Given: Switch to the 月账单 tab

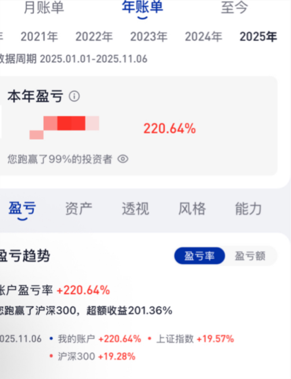Looking at the screenshot, I should tap(44, 8).
